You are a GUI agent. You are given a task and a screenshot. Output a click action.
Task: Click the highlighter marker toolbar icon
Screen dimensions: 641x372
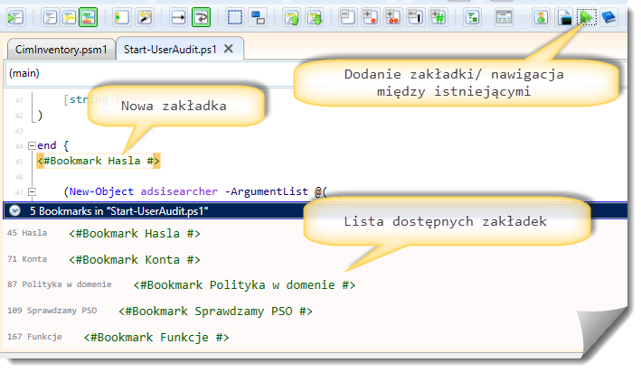pyautogui.click(x=145, y=16)
